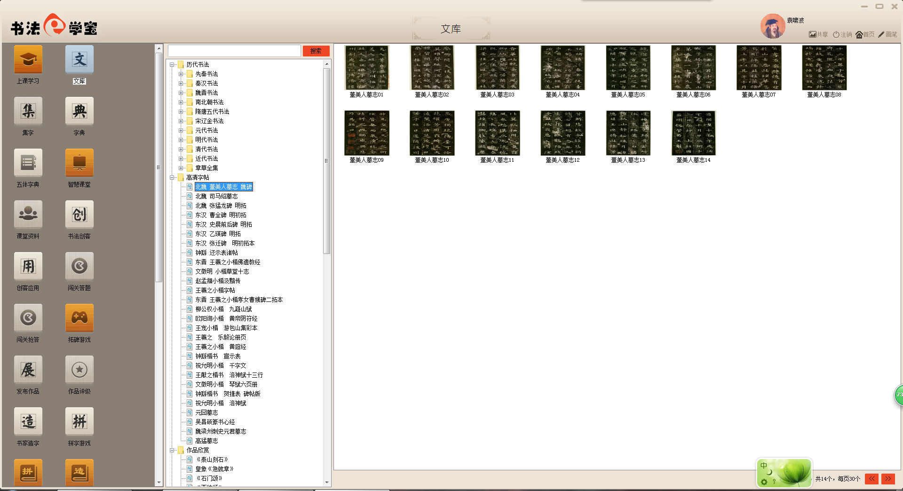Open the 发布作品 icon
903x491 pixels.
click(28, 370)
